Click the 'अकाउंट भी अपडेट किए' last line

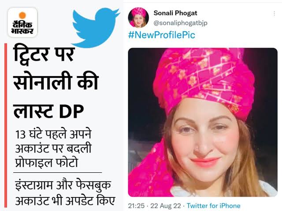point(65,201)
